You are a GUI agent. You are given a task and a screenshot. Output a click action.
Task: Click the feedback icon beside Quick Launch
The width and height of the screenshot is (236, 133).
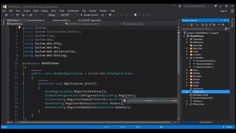[180, 6]
